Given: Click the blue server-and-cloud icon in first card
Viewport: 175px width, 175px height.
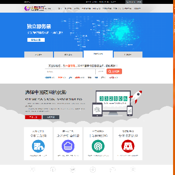Looking at the screenshot, I should pos(38,146).
